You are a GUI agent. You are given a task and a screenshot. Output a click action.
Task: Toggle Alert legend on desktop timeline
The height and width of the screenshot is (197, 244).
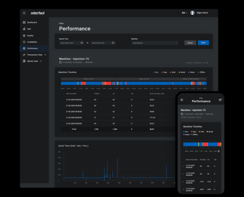pos(173,72)
